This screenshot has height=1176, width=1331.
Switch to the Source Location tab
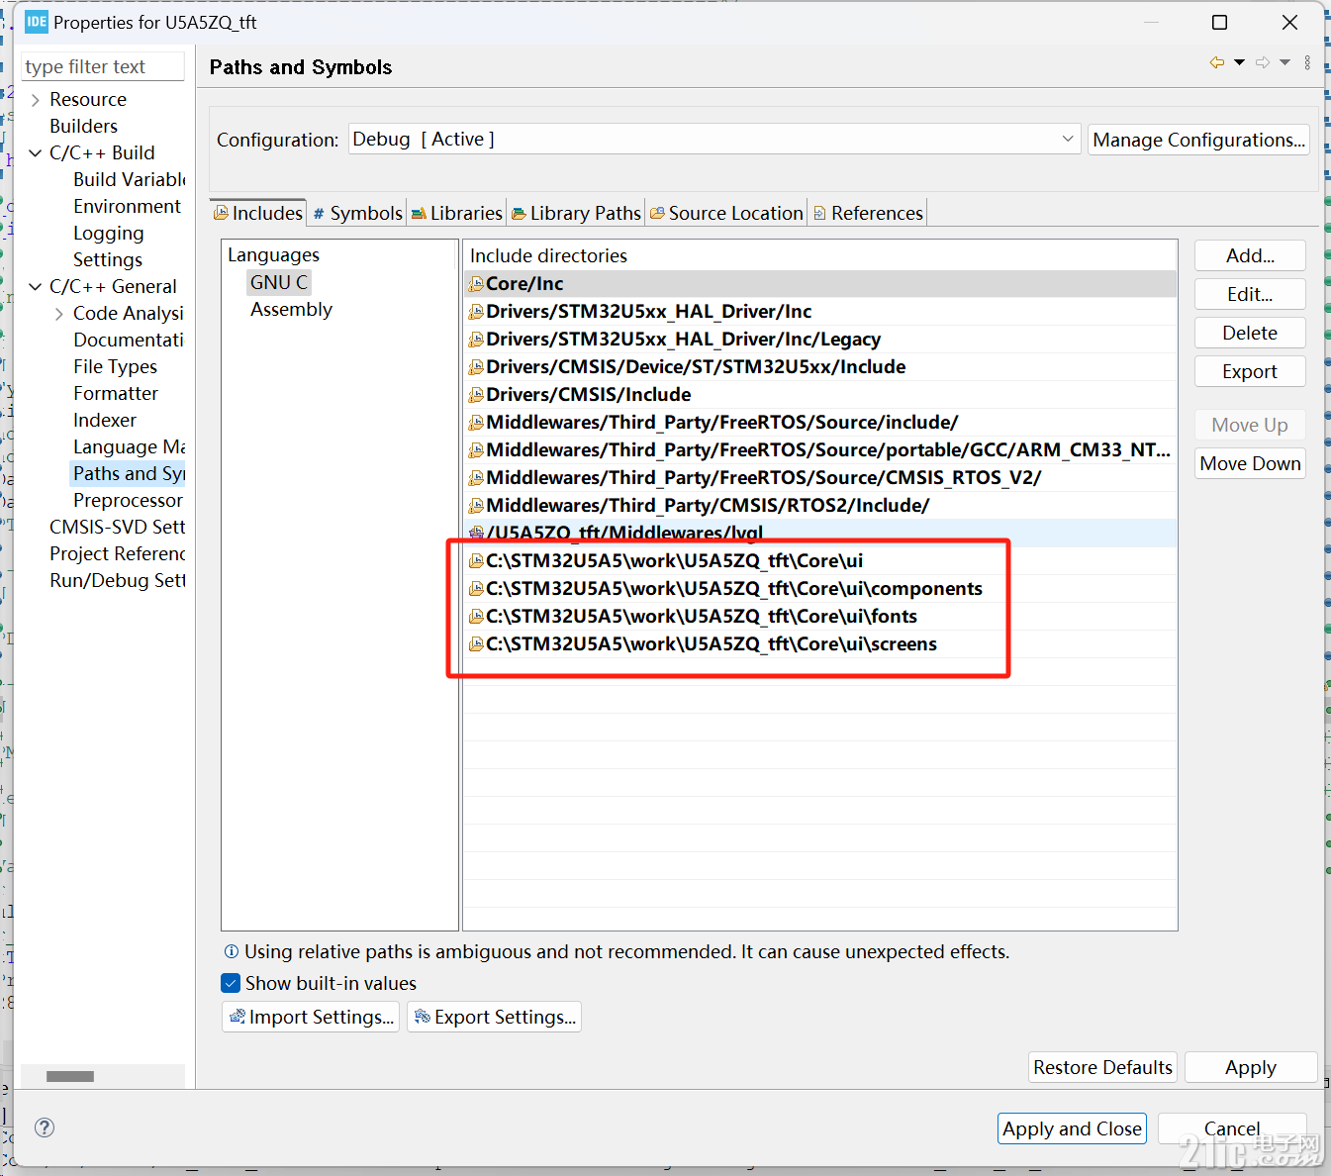pos(727,213)
